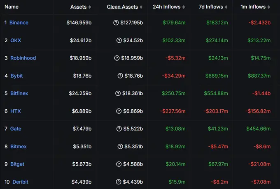The height and width of the screenshot is (189, 280).
Task: Go to the Robinhood exchange page
Action: [x=23, y=58]
